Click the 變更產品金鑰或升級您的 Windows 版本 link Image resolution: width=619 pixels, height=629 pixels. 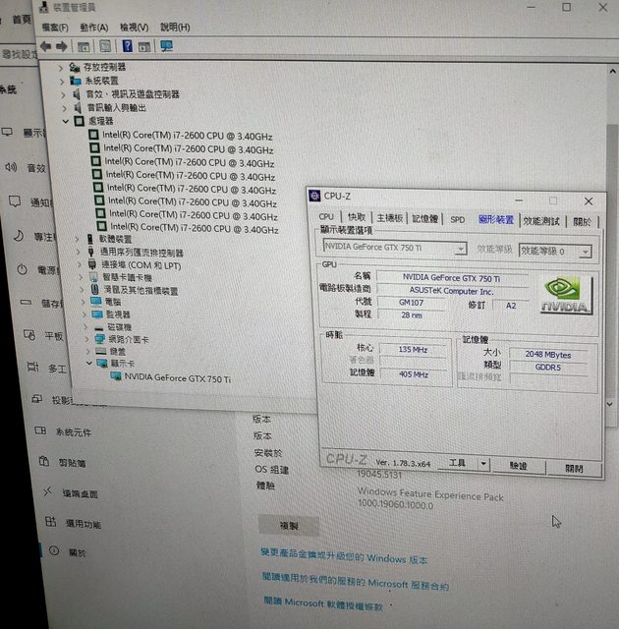click(344, 558)
